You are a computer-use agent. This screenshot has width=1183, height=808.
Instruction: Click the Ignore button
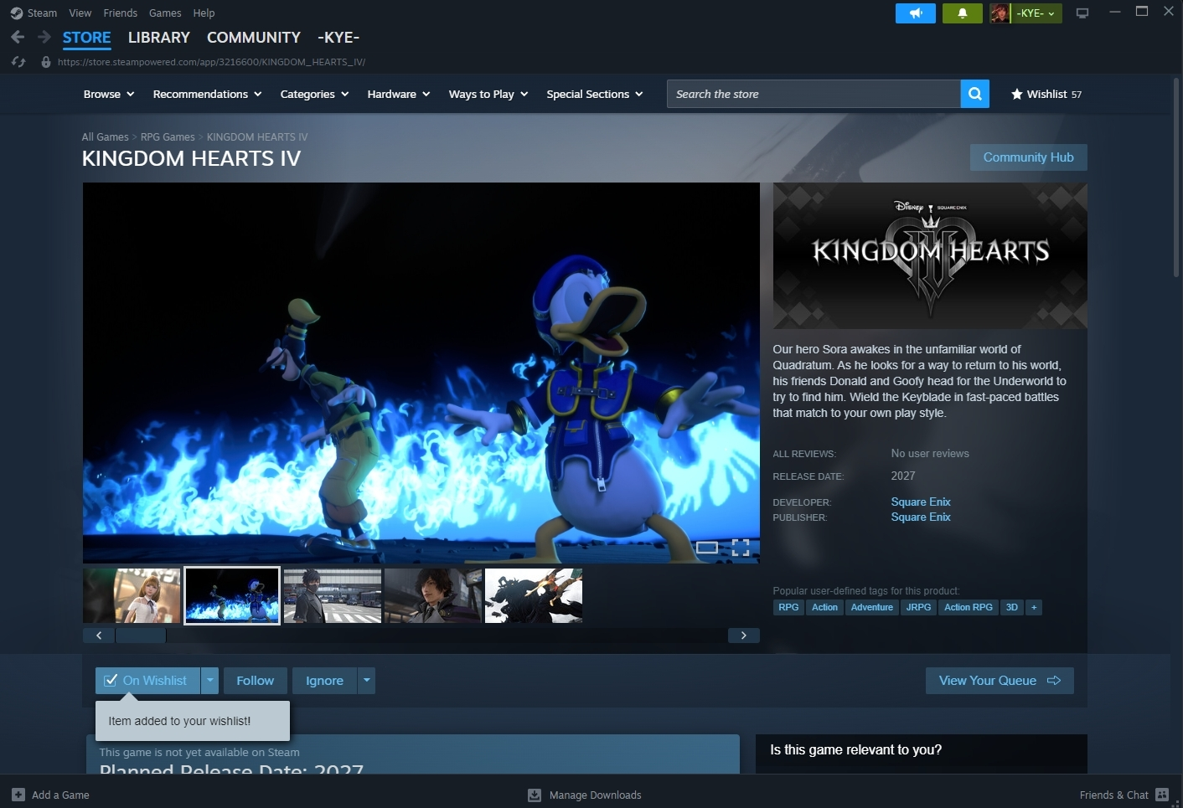point(324,681)
